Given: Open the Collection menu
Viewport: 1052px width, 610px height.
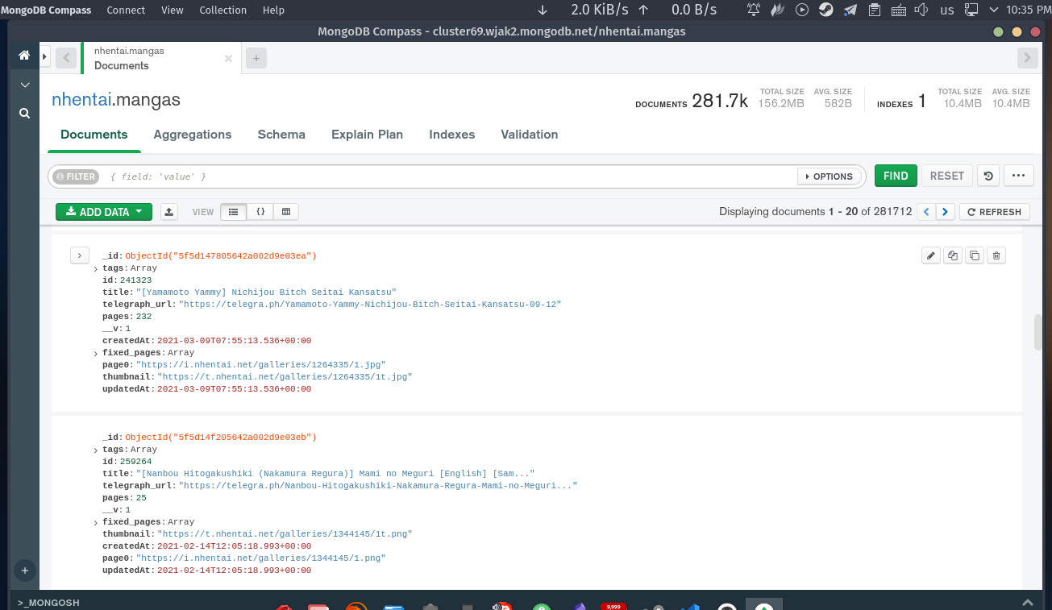Looking at the screenshot, I should click(x=223, y=10).
